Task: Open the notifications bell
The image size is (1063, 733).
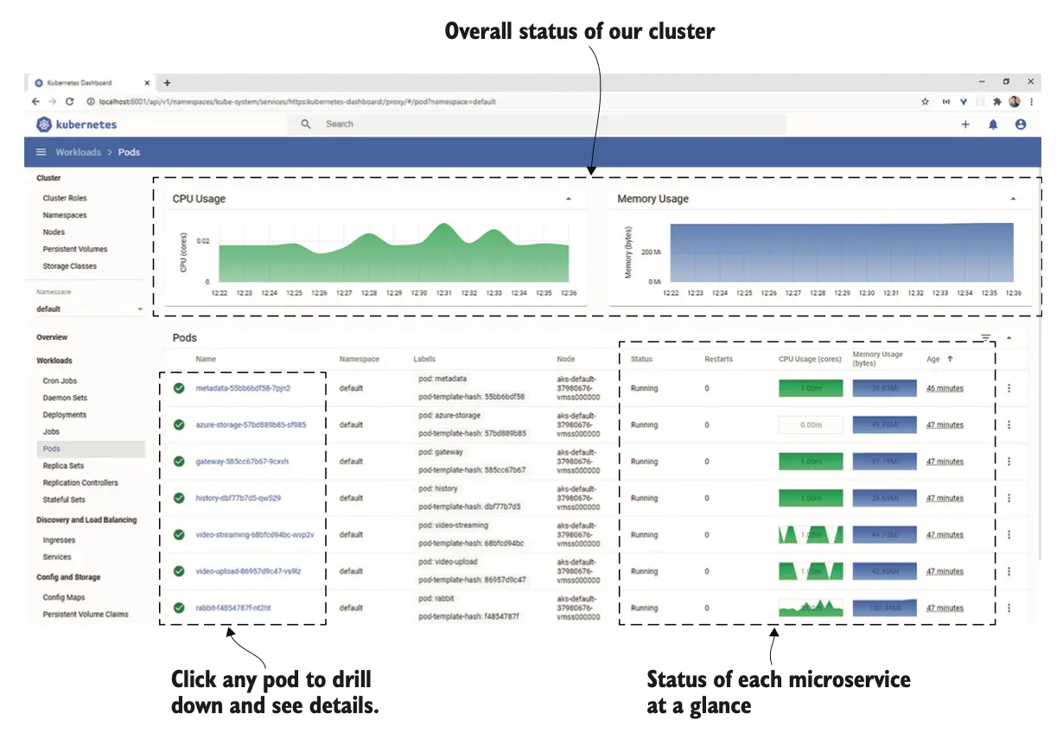Action: point(993,124)
